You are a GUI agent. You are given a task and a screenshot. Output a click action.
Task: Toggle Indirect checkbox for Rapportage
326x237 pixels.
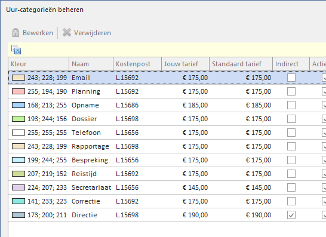[x=291, y=146]
